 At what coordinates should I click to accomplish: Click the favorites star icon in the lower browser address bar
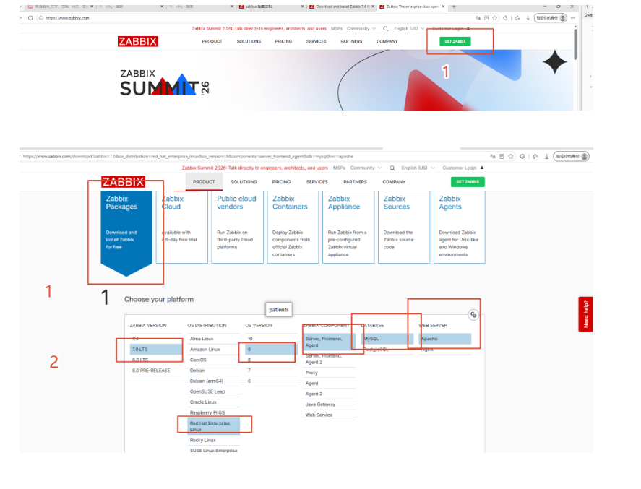[511, 157]
